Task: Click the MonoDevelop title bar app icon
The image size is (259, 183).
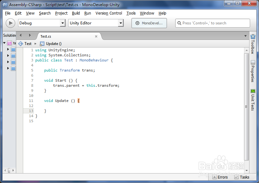Action: (x=5, y=5)
